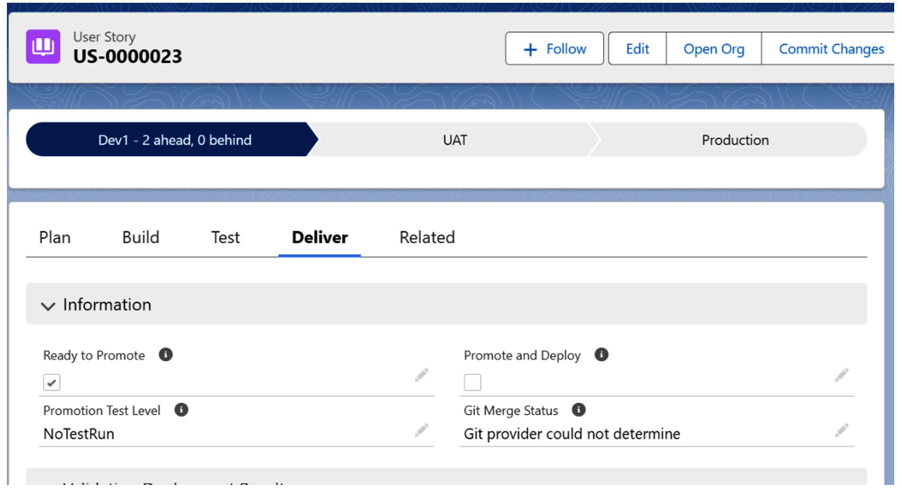The height and width of the screenshot is (501, 902).
Task: Switch to the Plan tab
Action: (55, 238)
